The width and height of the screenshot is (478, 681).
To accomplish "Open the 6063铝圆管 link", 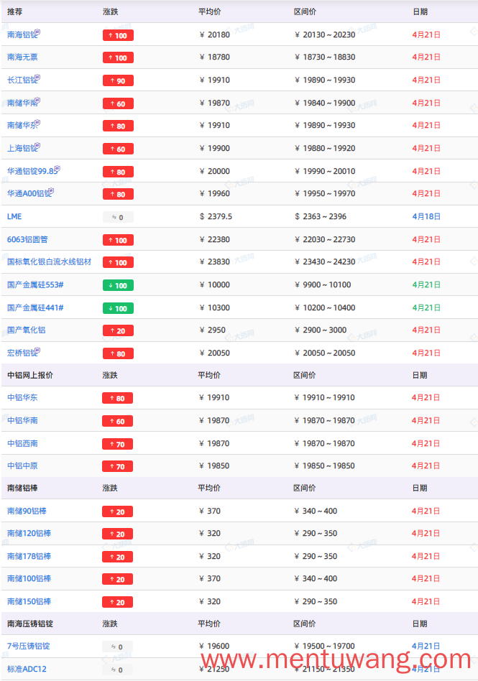I will 27,239.
